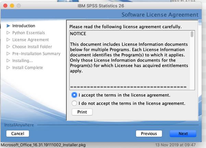The image size is (206, 148).
Task: Click the arrow beside Pre-Installation Summary
Action: [8, 54]
